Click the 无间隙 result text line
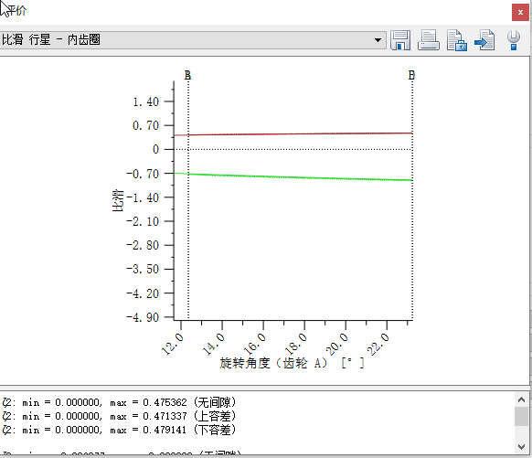This screenshot has height=458, width=532. [x=119, y=402]
